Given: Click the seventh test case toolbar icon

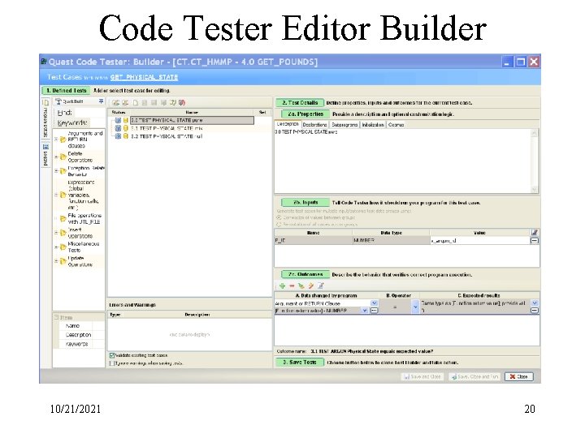Looking at the screenshot, I should (x=173, y=102).
